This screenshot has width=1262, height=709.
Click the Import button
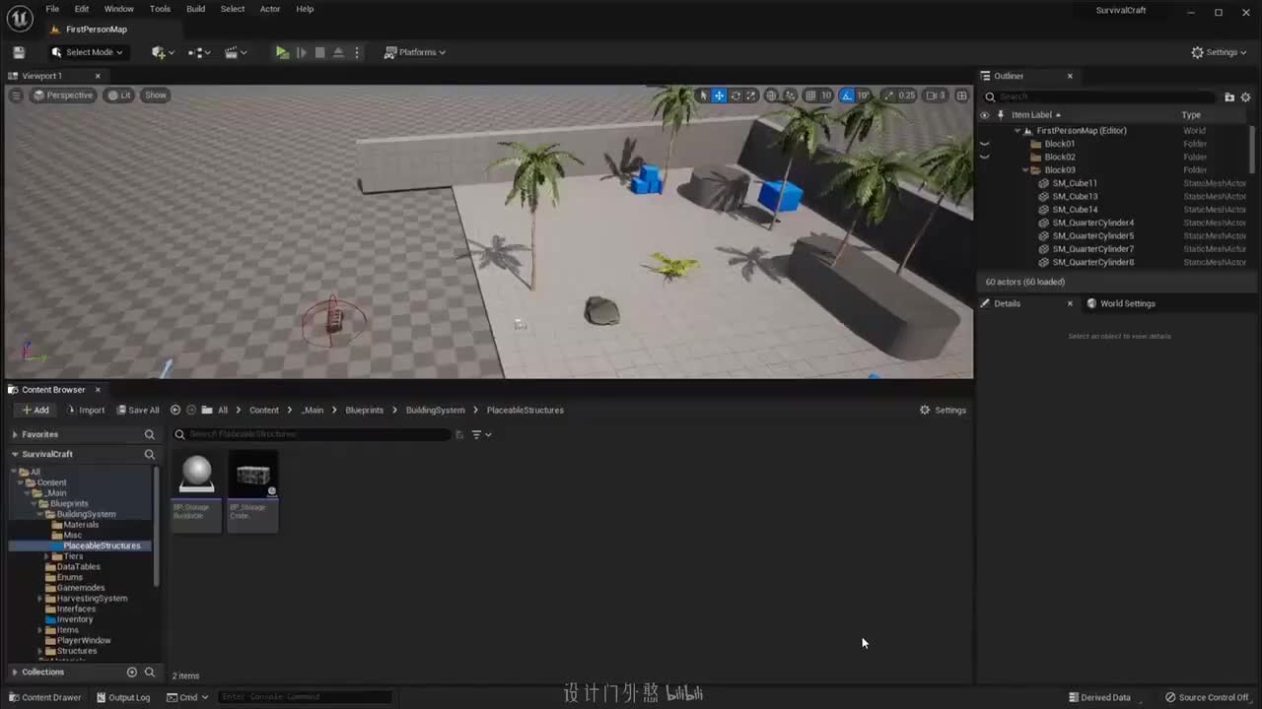86,410
